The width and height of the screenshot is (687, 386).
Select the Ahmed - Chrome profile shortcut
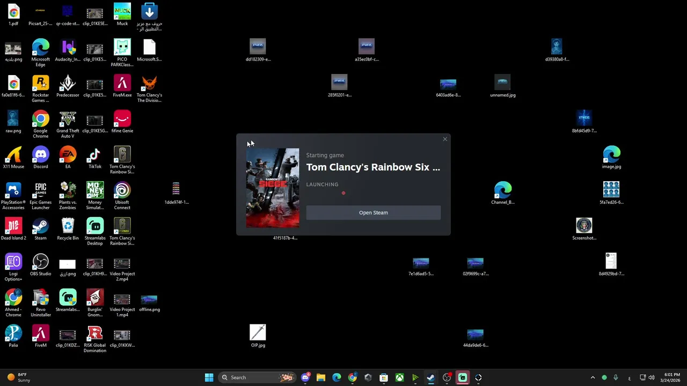pyautogui.click(x=13, y=303)
